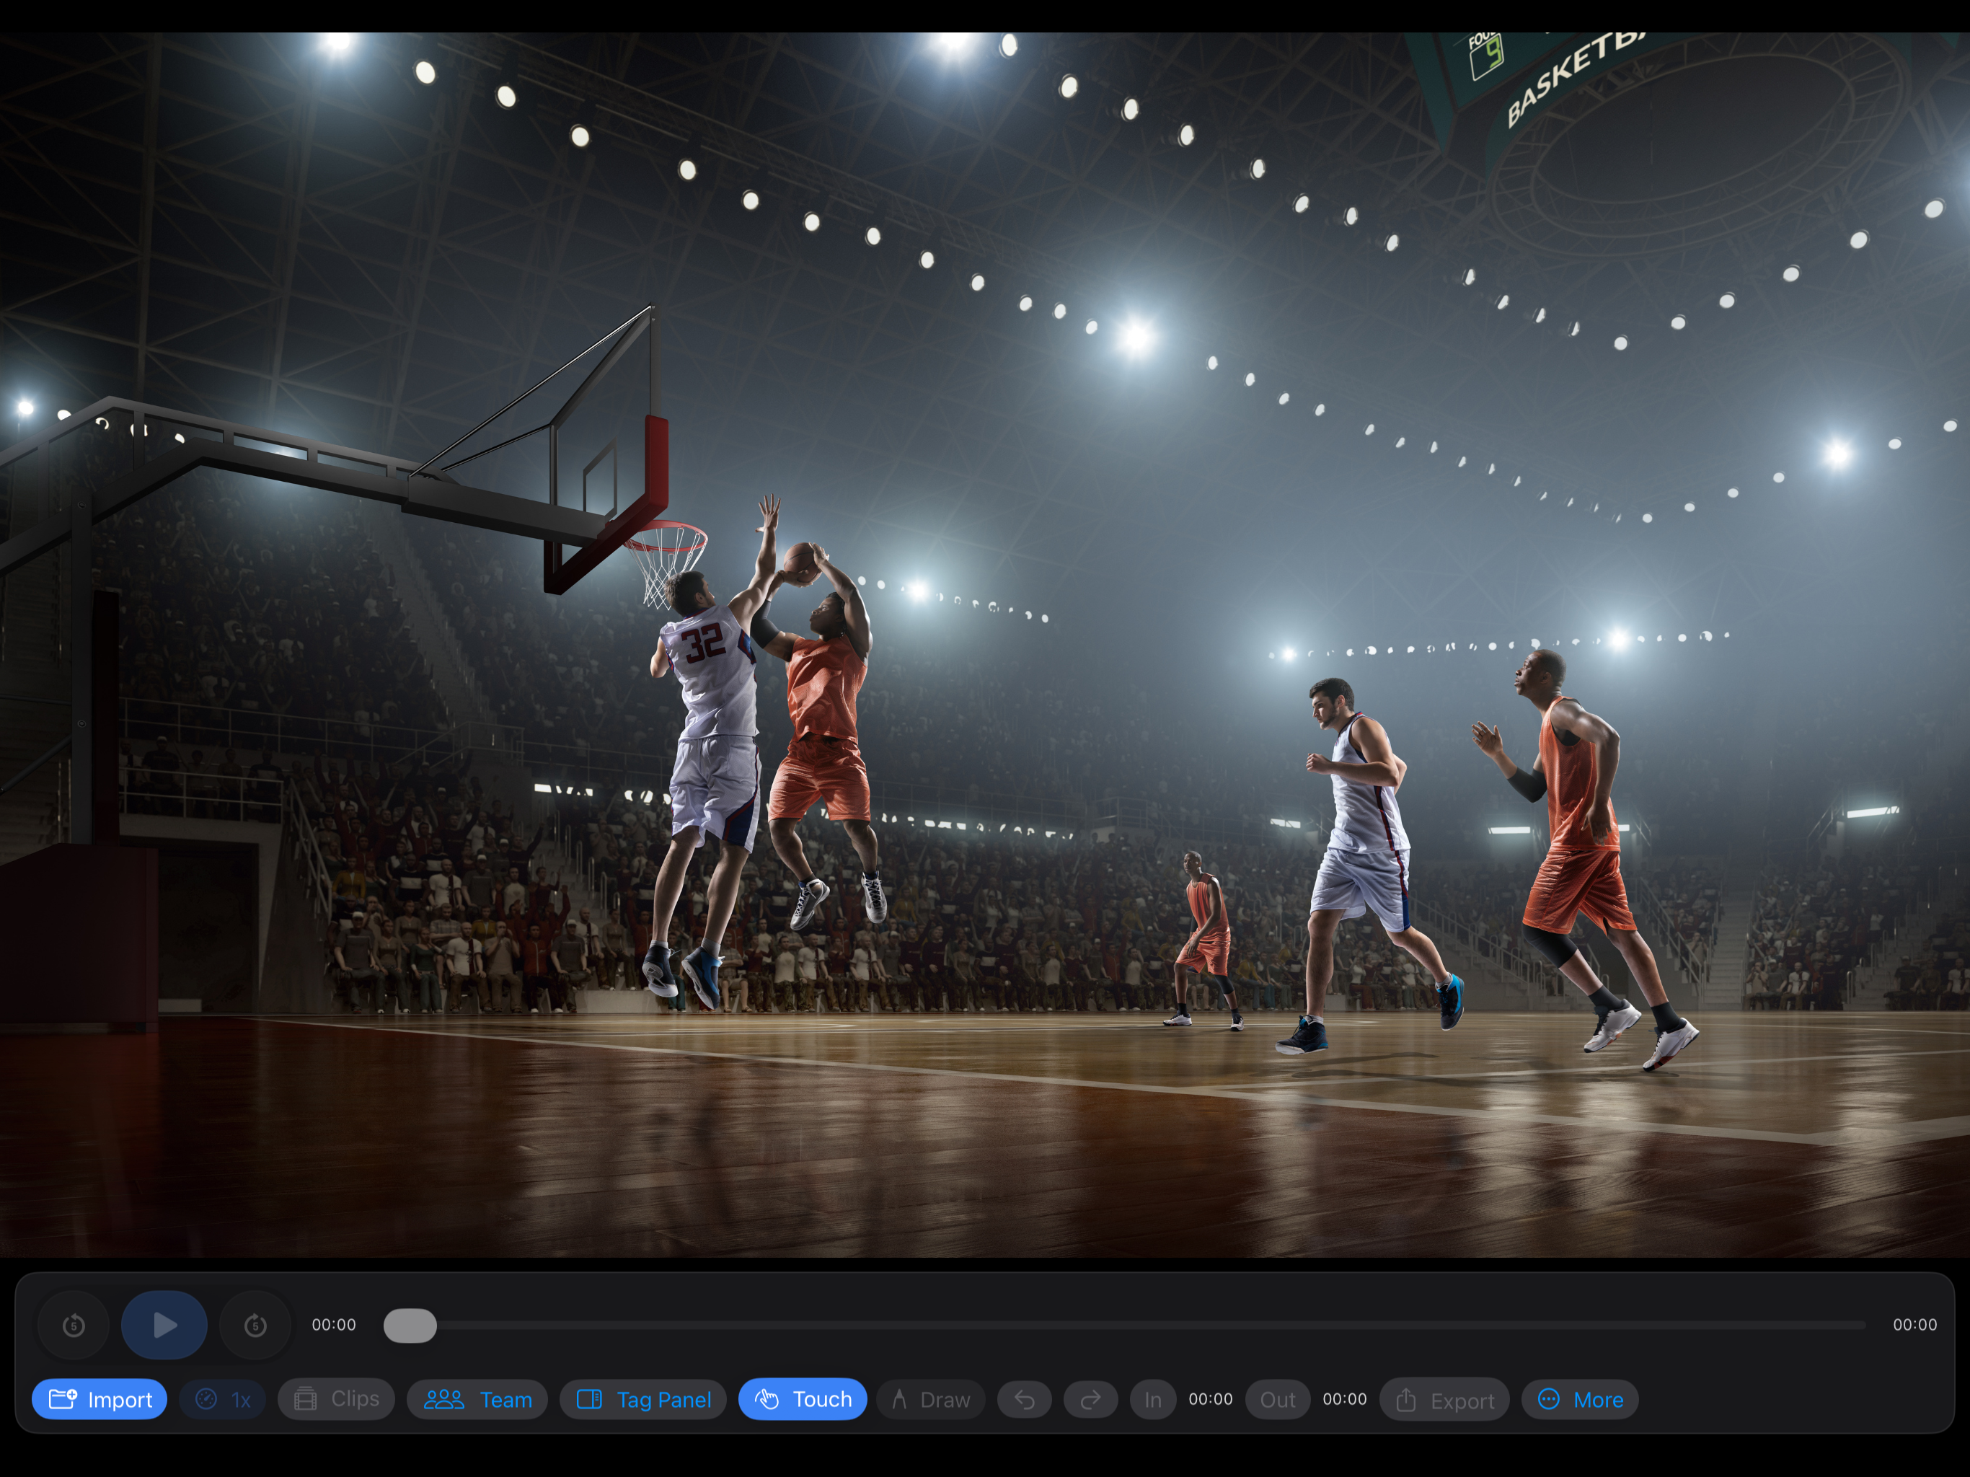Image resolution: width=1970 pixels, height=1477 pixels.
Task: Redo the last action
Action: click(x=1091, y=1398)
